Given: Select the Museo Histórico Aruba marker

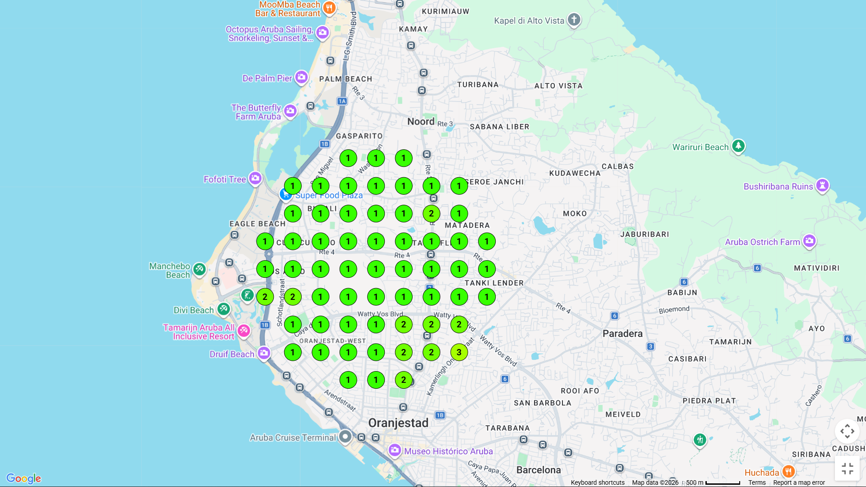Looking at the screenshot, I should pos(395,450).
